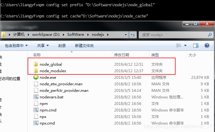Click the node_global prefix command line in console
215x132 pixels.
(x=78, y=5)
